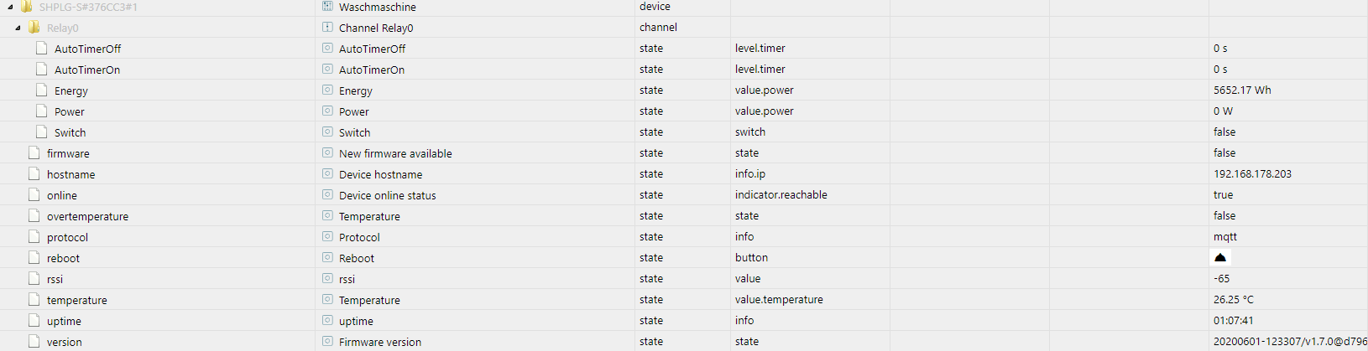
Task: Click the state icon beside Energy name
Action: pos(328,90)
